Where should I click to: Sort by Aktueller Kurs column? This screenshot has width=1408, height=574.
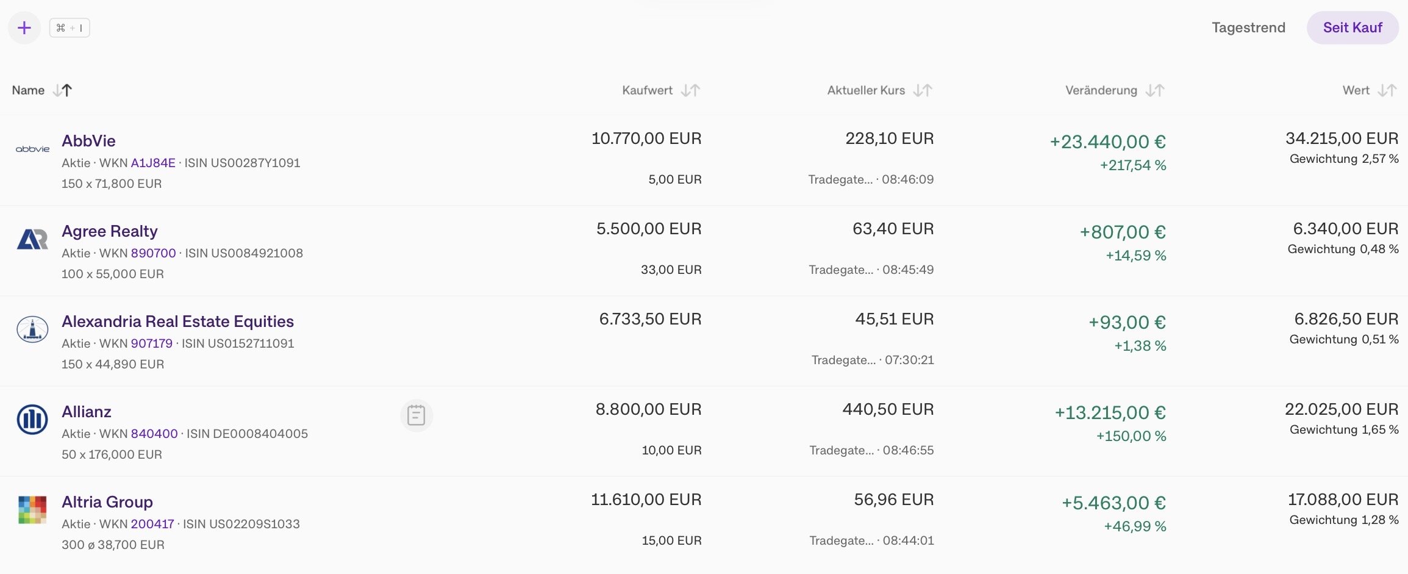880,90
